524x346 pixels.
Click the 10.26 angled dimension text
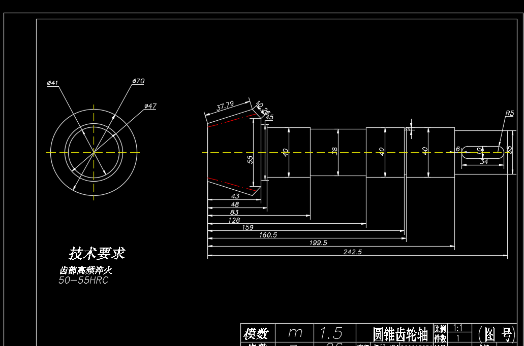tap(263, 108)
